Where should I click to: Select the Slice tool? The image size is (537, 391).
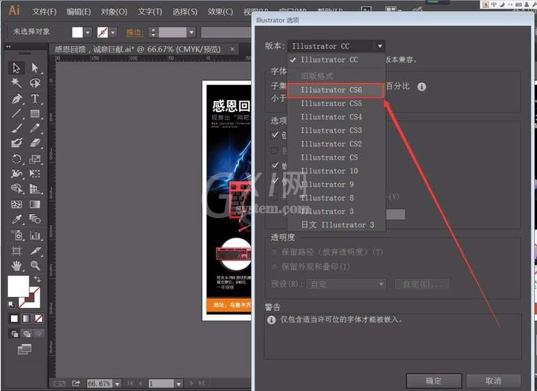pyautogui.click(x=35, y=251)
